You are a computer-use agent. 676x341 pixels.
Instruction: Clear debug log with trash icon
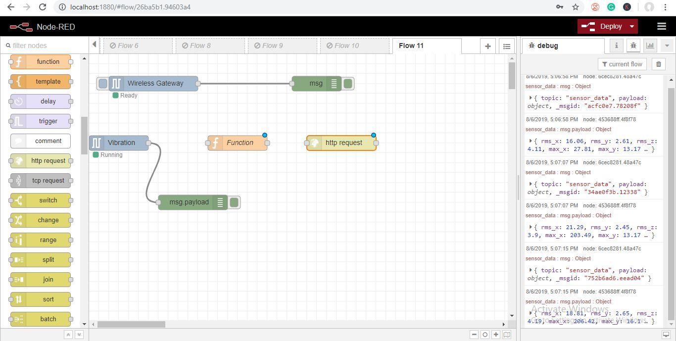coord(659,64)
